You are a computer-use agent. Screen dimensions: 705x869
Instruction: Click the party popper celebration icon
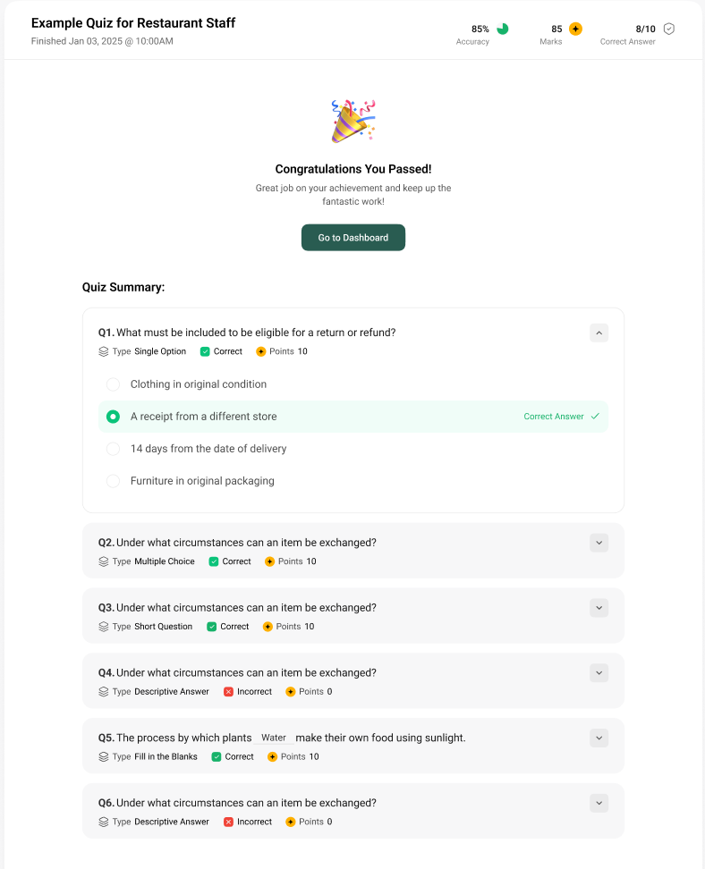point(353,122)
